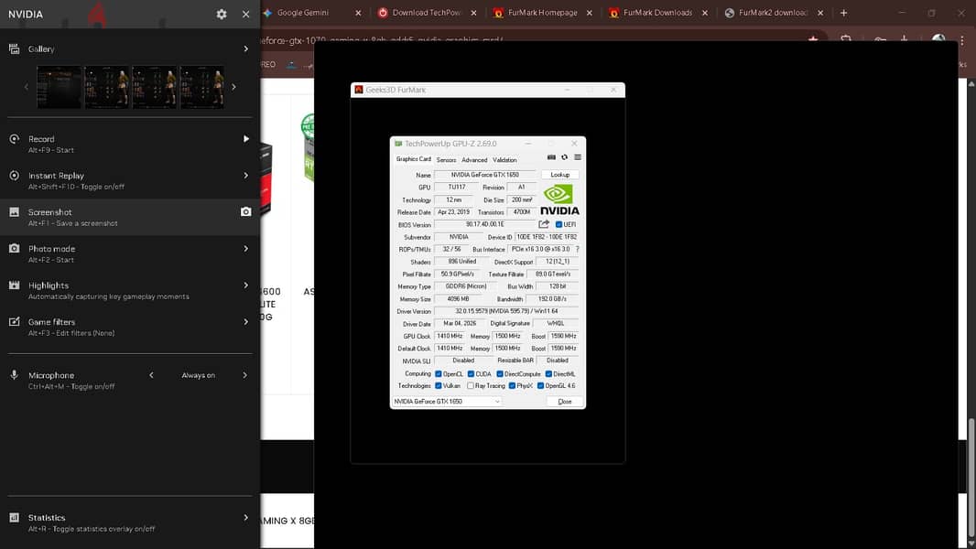The image size is (976, 549).
Task: Click the FurMark window title icon
Action: (359, 90)
